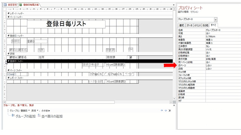241x135 pixels.
Task: Switch to the データ property tab
Action: click(x=189, y=25)
